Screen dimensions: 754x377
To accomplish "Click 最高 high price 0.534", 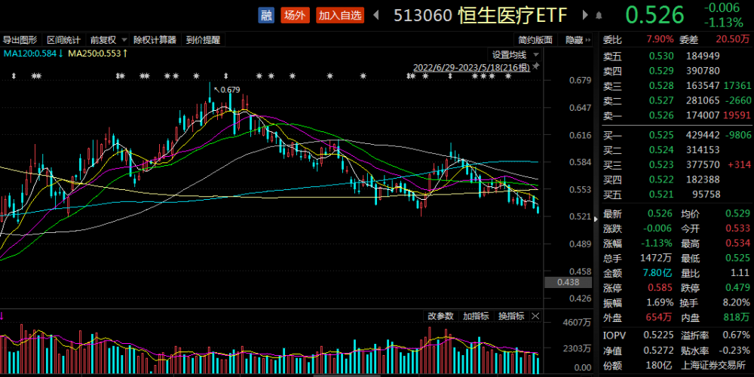I will click(737, 244).
